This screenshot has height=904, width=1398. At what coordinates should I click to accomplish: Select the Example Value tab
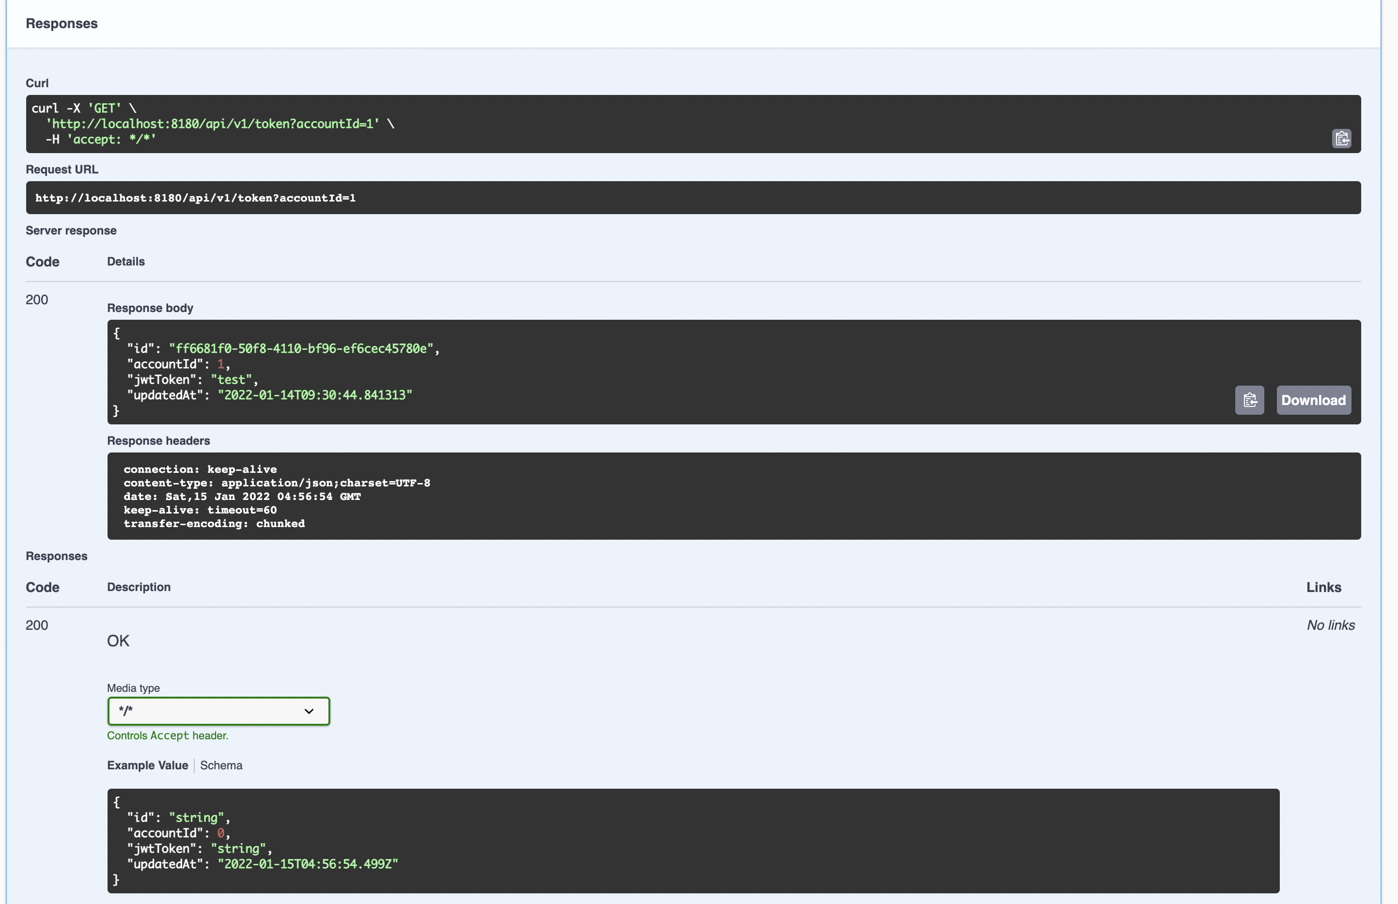(x=147, y=765)
